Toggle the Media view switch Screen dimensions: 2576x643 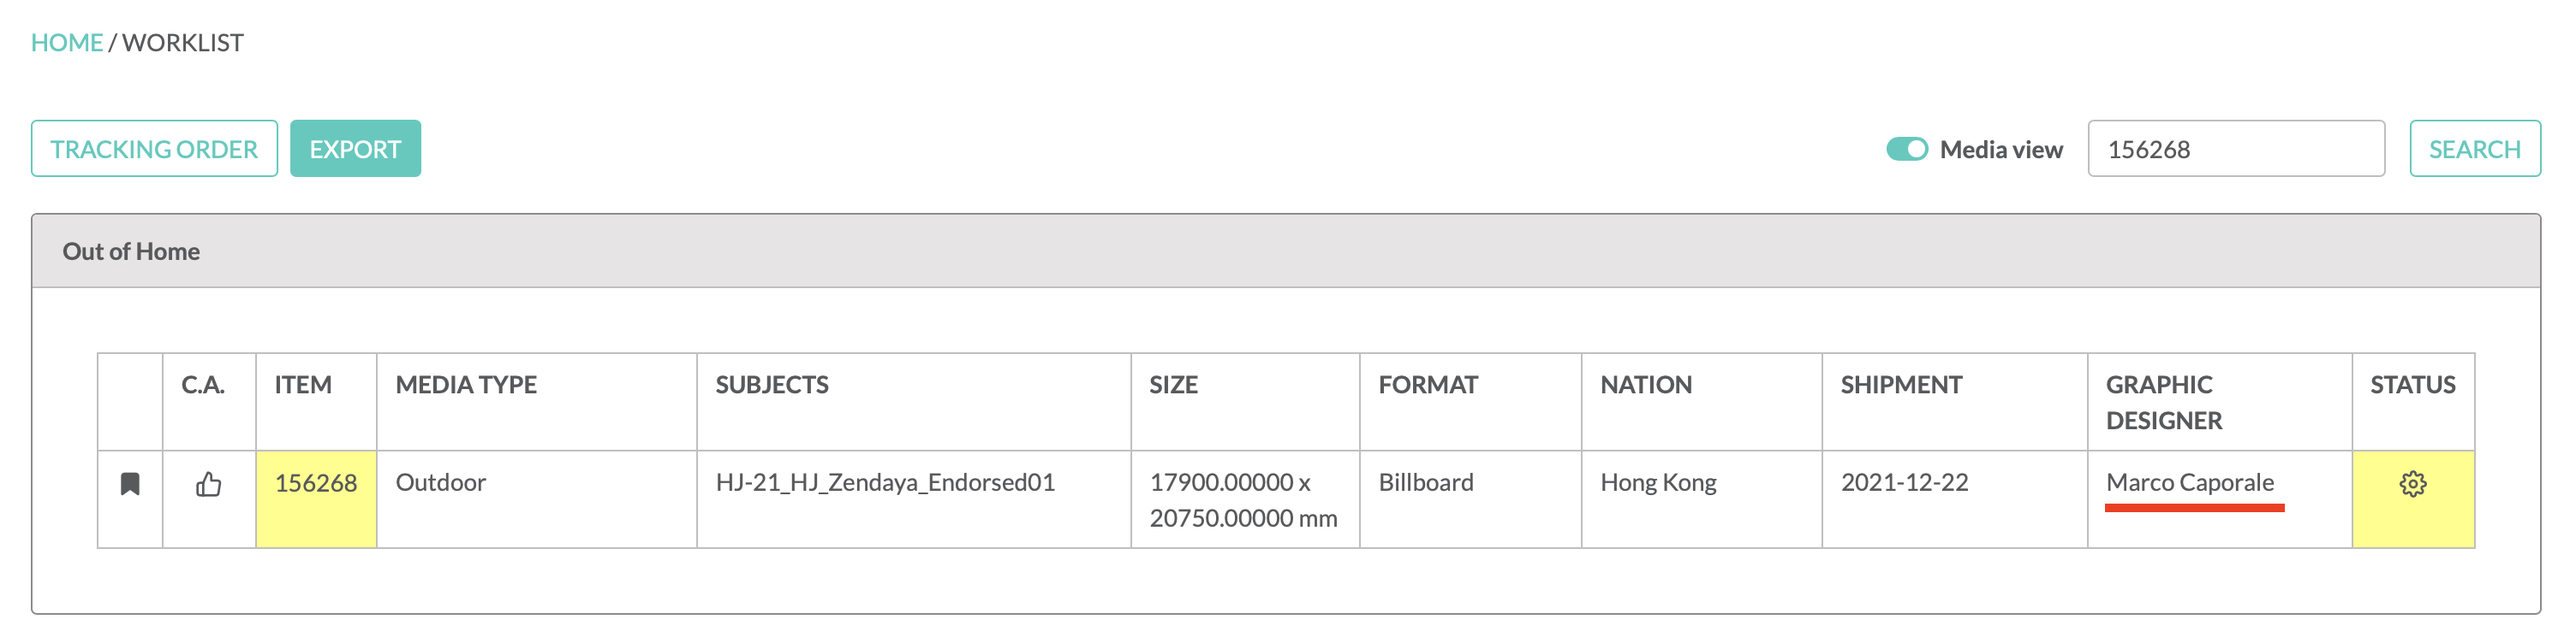click(x=1906, y=149)
